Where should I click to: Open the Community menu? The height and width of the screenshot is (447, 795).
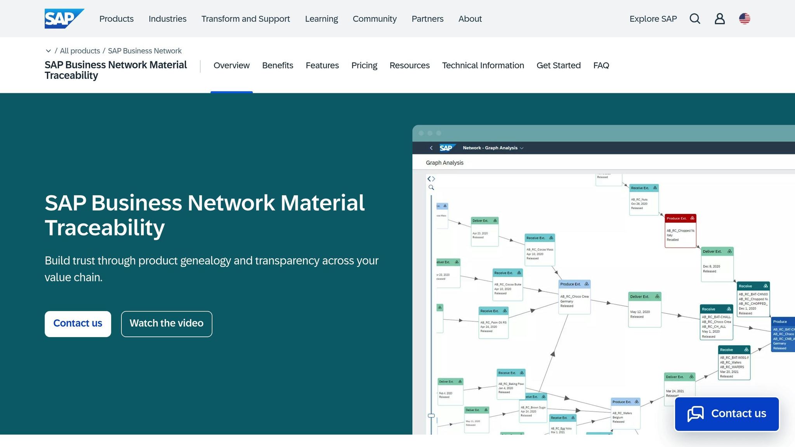pos(375,19)
